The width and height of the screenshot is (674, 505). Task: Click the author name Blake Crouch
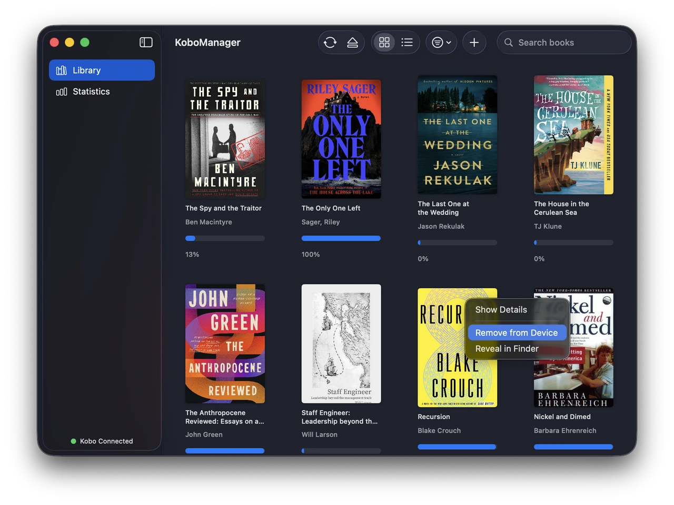click(439, 430)
